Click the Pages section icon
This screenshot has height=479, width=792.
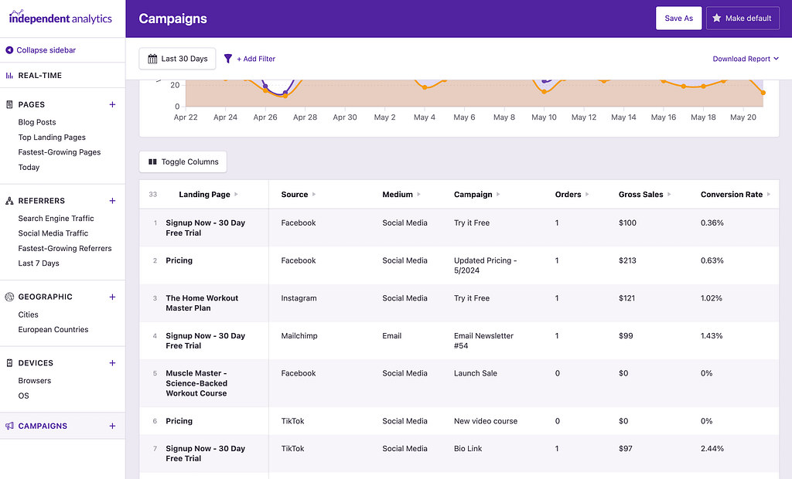coord(8,104)
